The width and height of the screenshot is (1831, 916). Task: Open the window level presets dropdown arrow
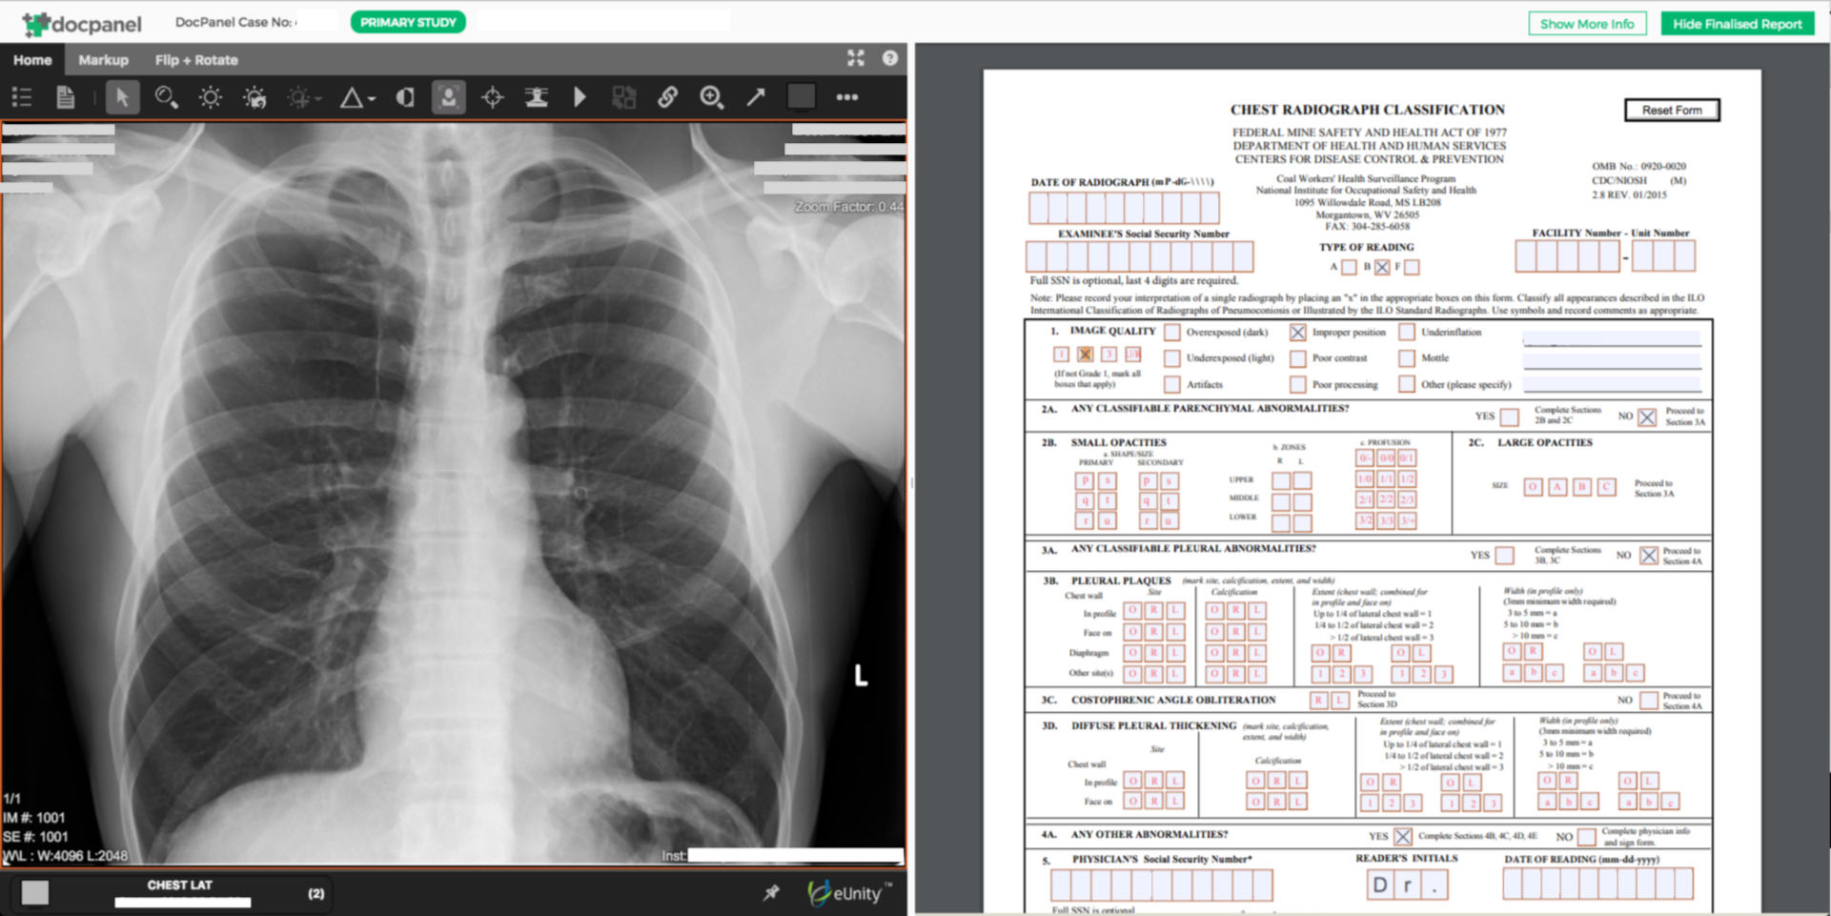319,96
